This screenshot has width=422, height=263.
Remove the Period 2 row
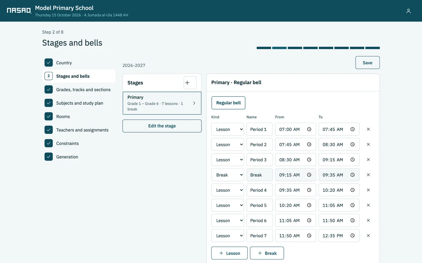tap(368, 144)
